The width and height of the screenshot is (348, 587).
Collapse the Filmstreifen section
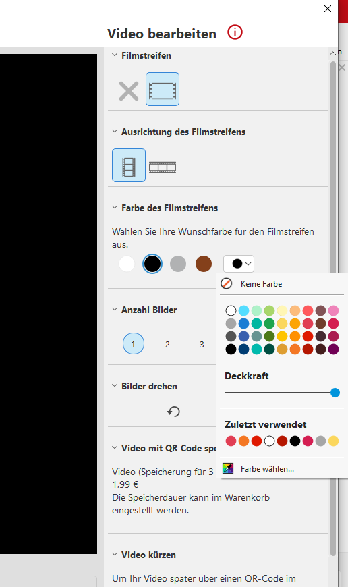tap(115, 55)
